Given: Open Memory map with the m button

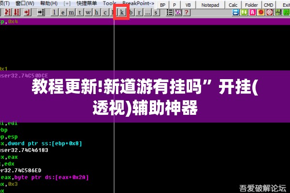Looking at the screenshot, I should [x=72, y=13].
